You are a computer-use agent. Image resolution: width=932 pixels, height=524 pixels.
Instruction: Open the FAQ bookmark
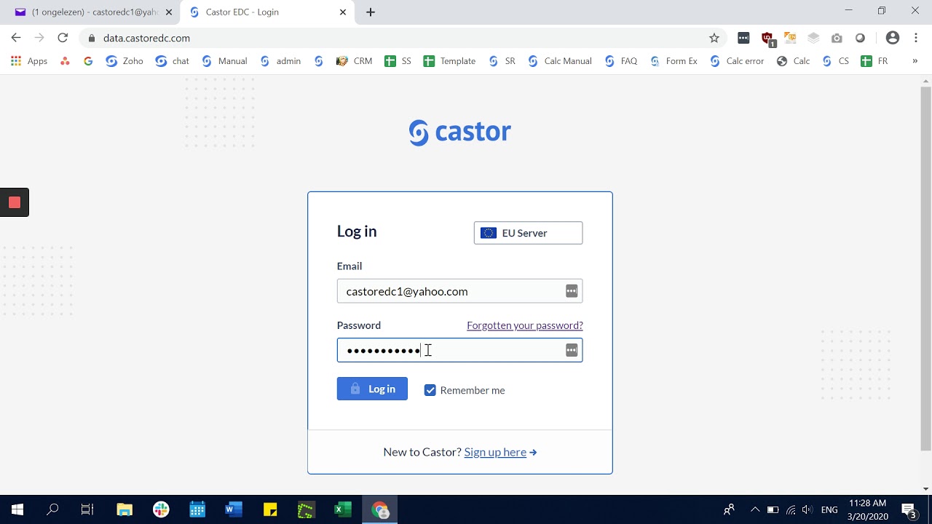coord(621,61)
